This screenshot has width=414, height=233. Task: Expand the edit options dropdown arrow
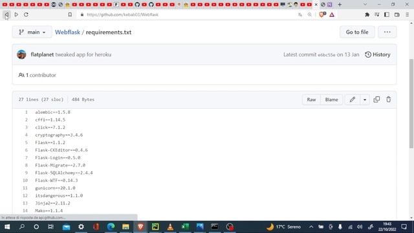[x=365, y=100]
